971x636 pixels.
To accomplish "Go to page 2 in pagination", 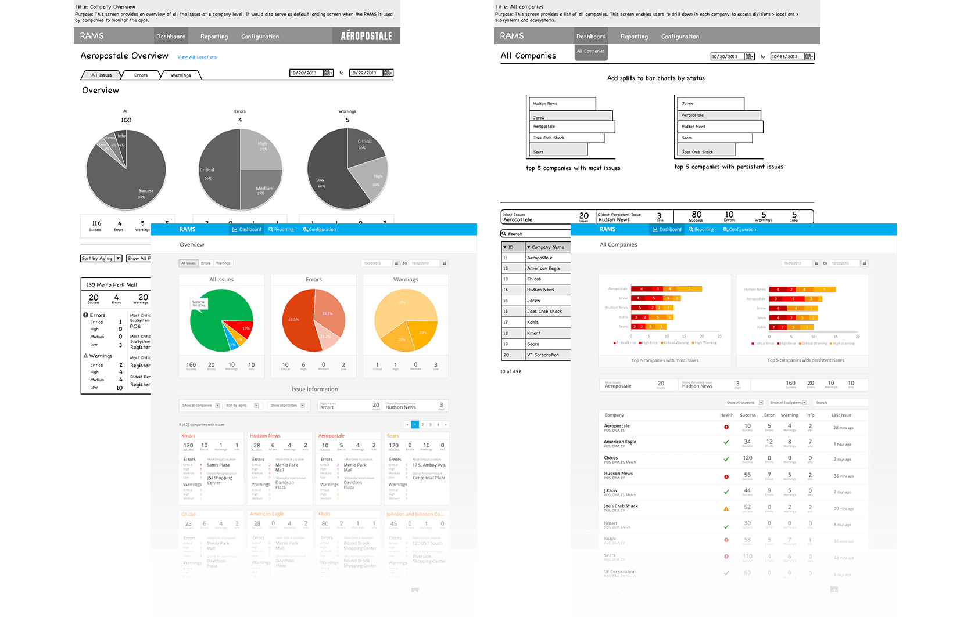I will click(x=422, y=425).
